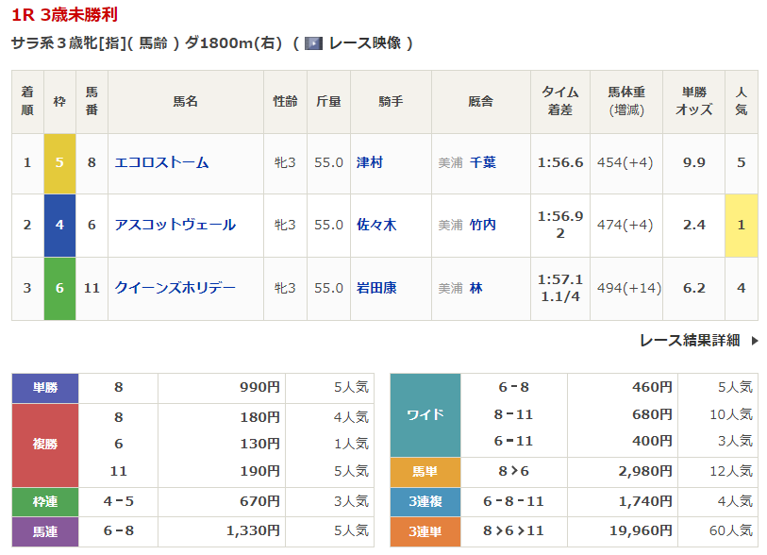Click the race video camera icon
Screen dimensions: 767x555
click(314, 43)
